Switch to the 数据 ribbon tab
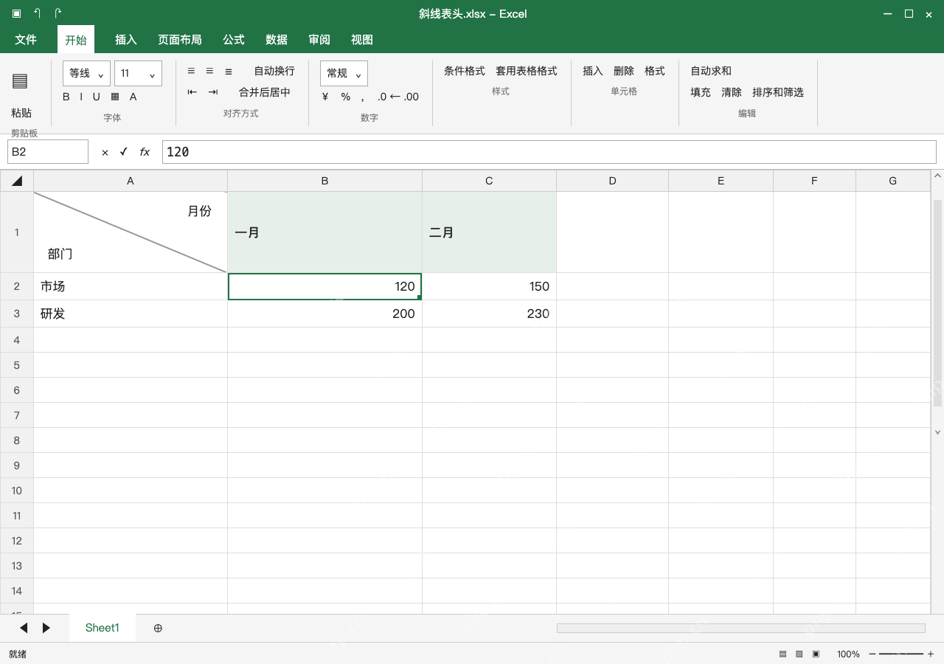944x664 pixels. 277,40
